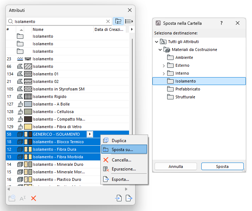Screen dimensions: 252x211
Task: Select Prefabbricato destination folder
Action: coord(188,89)
